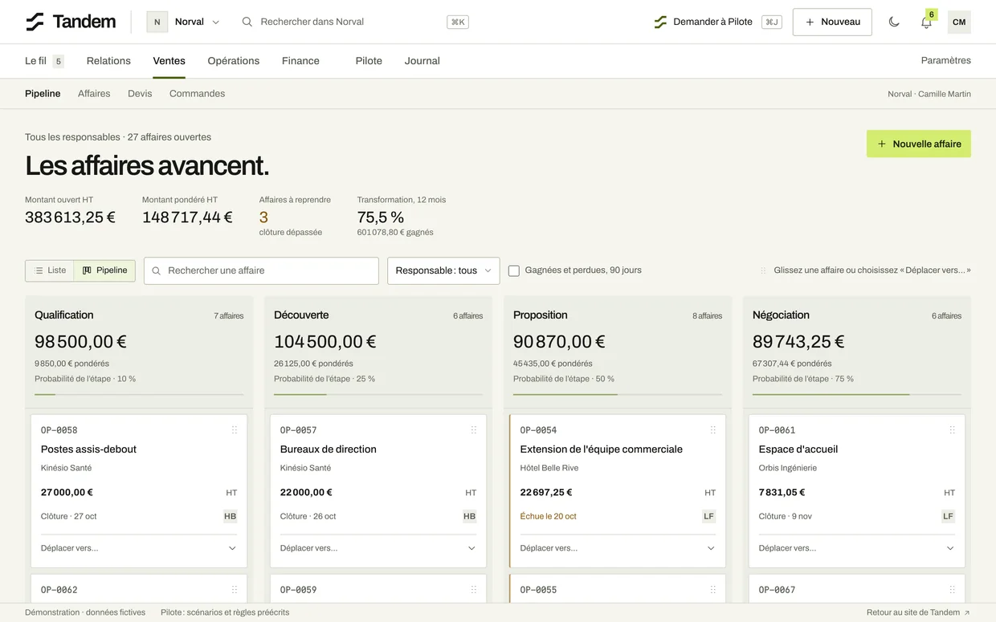Click the HB owner badge on Postes assis-debout
This screenshot has width=996, height=622.
coord(231,516)
